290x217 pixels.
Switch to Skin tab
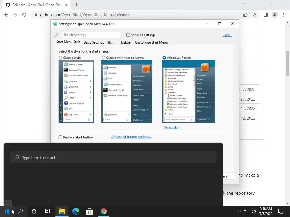point(110,42)
